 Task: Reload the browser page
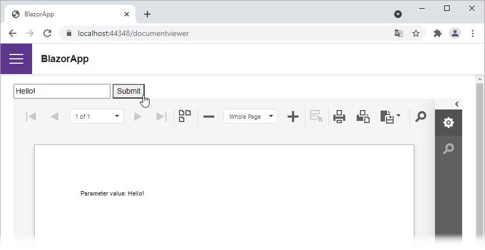[x=47, y=33]
